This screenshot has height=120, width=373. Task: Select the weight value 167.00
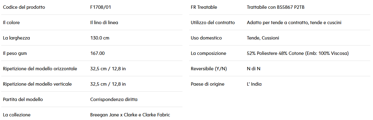[97, 53]
